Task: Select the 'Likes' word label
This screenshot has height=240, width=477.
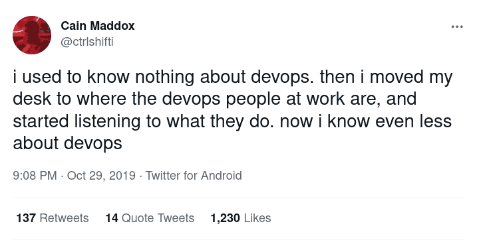Action: pyautogui.click(x=257, y=218)
